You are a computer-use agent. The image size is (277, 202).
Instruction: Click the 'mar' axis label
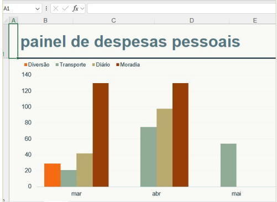point(76,194)
